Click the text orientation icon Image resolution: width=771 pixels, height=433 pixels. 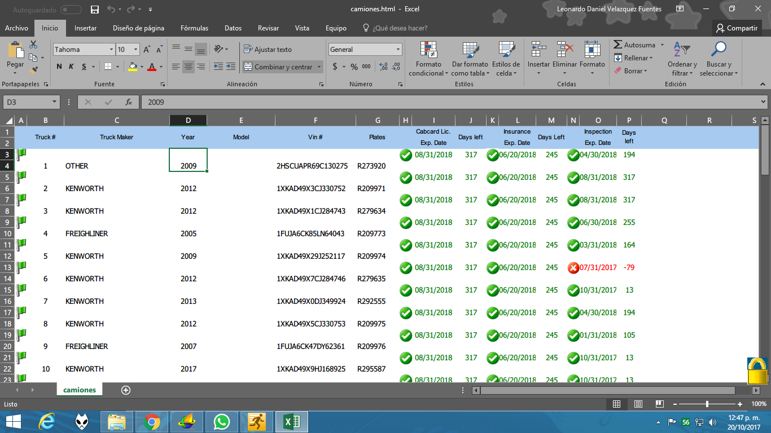tap(218, 49)
